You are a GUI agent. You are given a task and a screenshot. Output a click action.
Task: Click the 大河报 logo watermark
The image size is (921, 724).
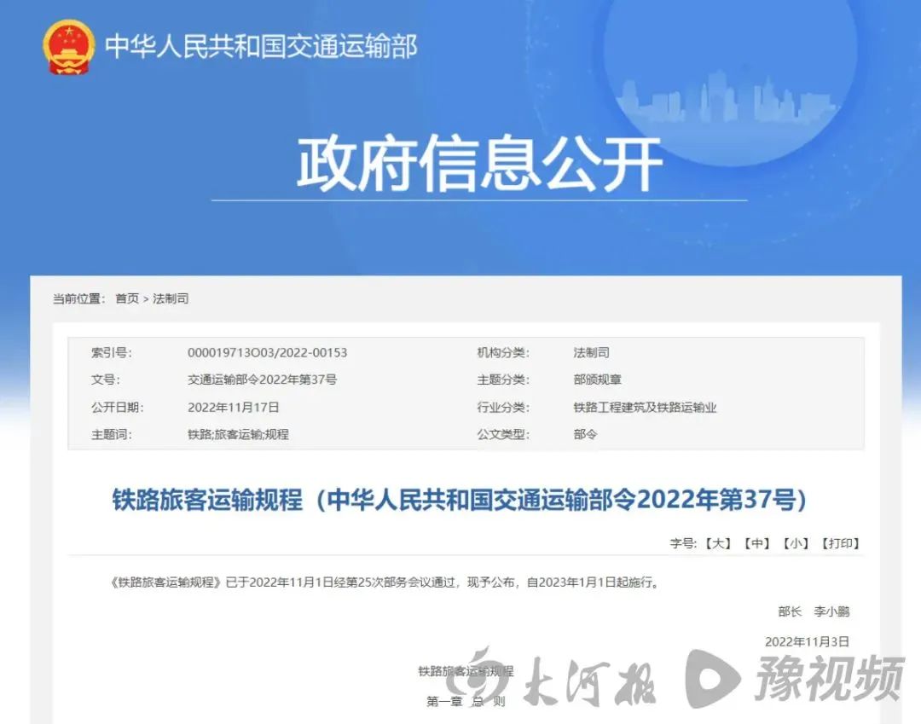567,681
